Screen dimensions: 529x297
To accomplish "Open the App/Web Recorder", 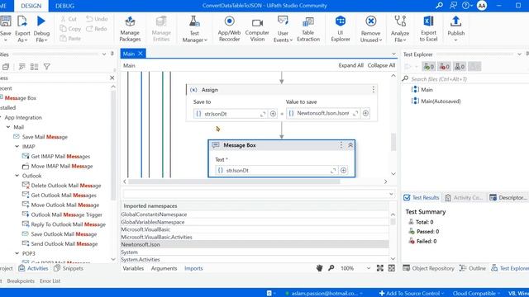I will click(x=229, y=29).
